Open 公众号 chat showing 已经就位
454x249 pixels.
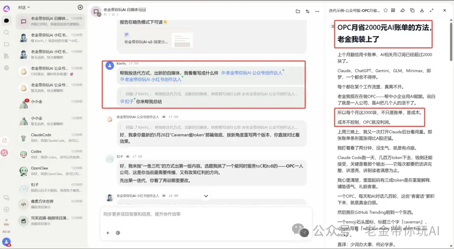pos(50,71)
